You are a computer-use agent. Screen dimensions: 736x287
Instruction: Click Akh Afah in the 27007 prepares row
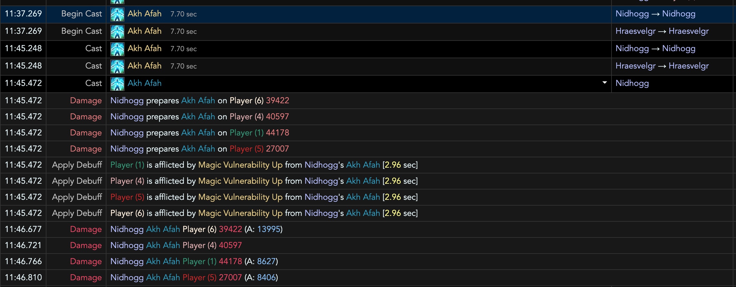click(x=198, y=149)
